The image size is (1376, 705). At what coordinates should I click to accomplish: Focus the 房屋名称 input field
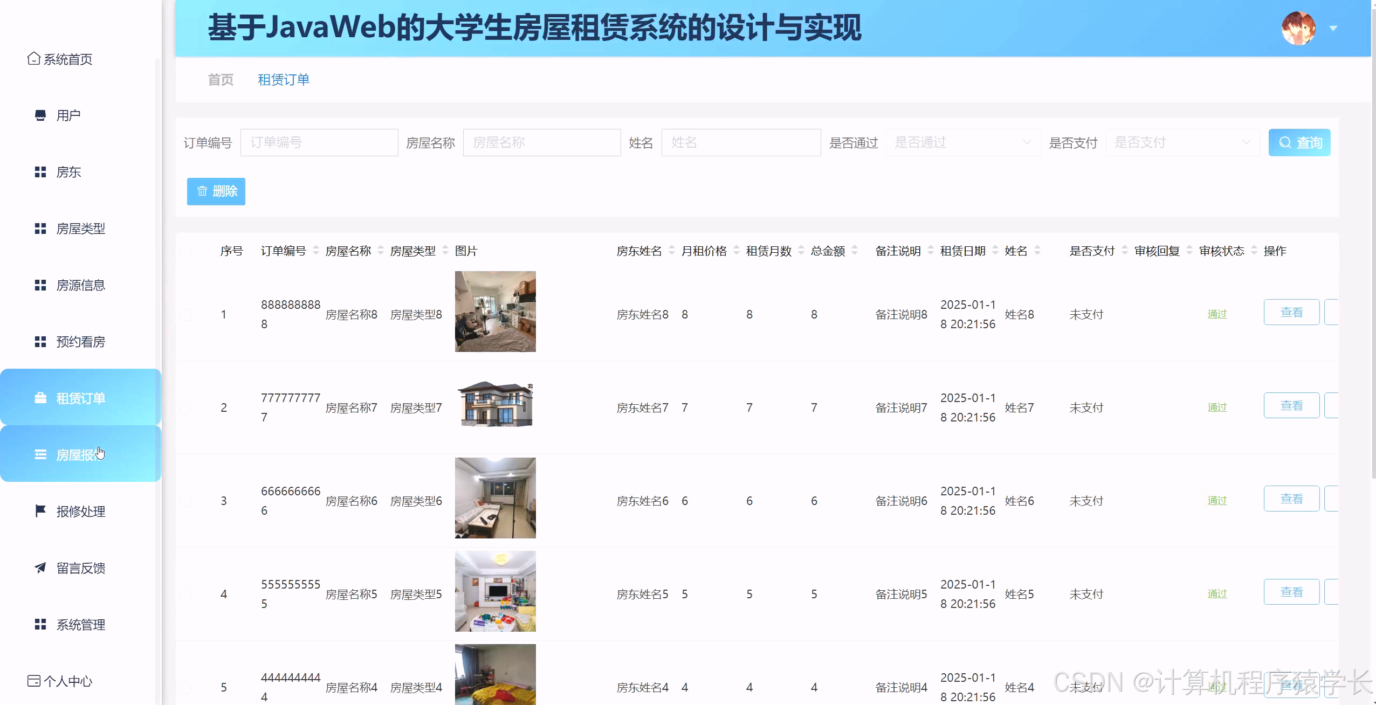[x=542, y=142]
